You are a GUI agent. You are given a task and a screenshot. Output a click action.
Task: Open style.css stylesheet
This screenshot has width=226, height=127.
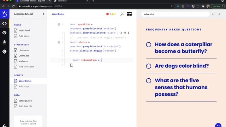pyautogui.click(x=23, y=61)
